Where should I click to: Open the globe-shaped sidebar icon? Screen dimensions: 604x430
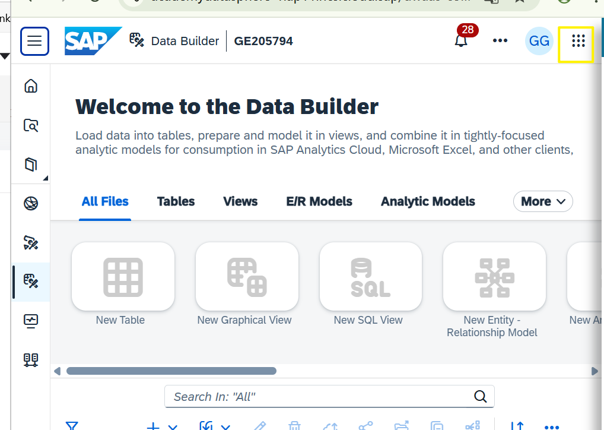tap(31, 203)
